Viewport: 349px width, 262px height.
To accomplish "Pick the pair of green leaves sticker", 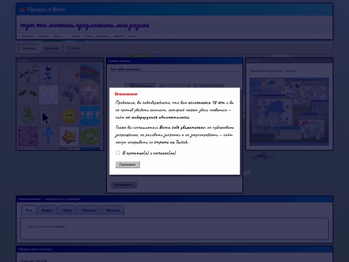I will pos(28,94).
